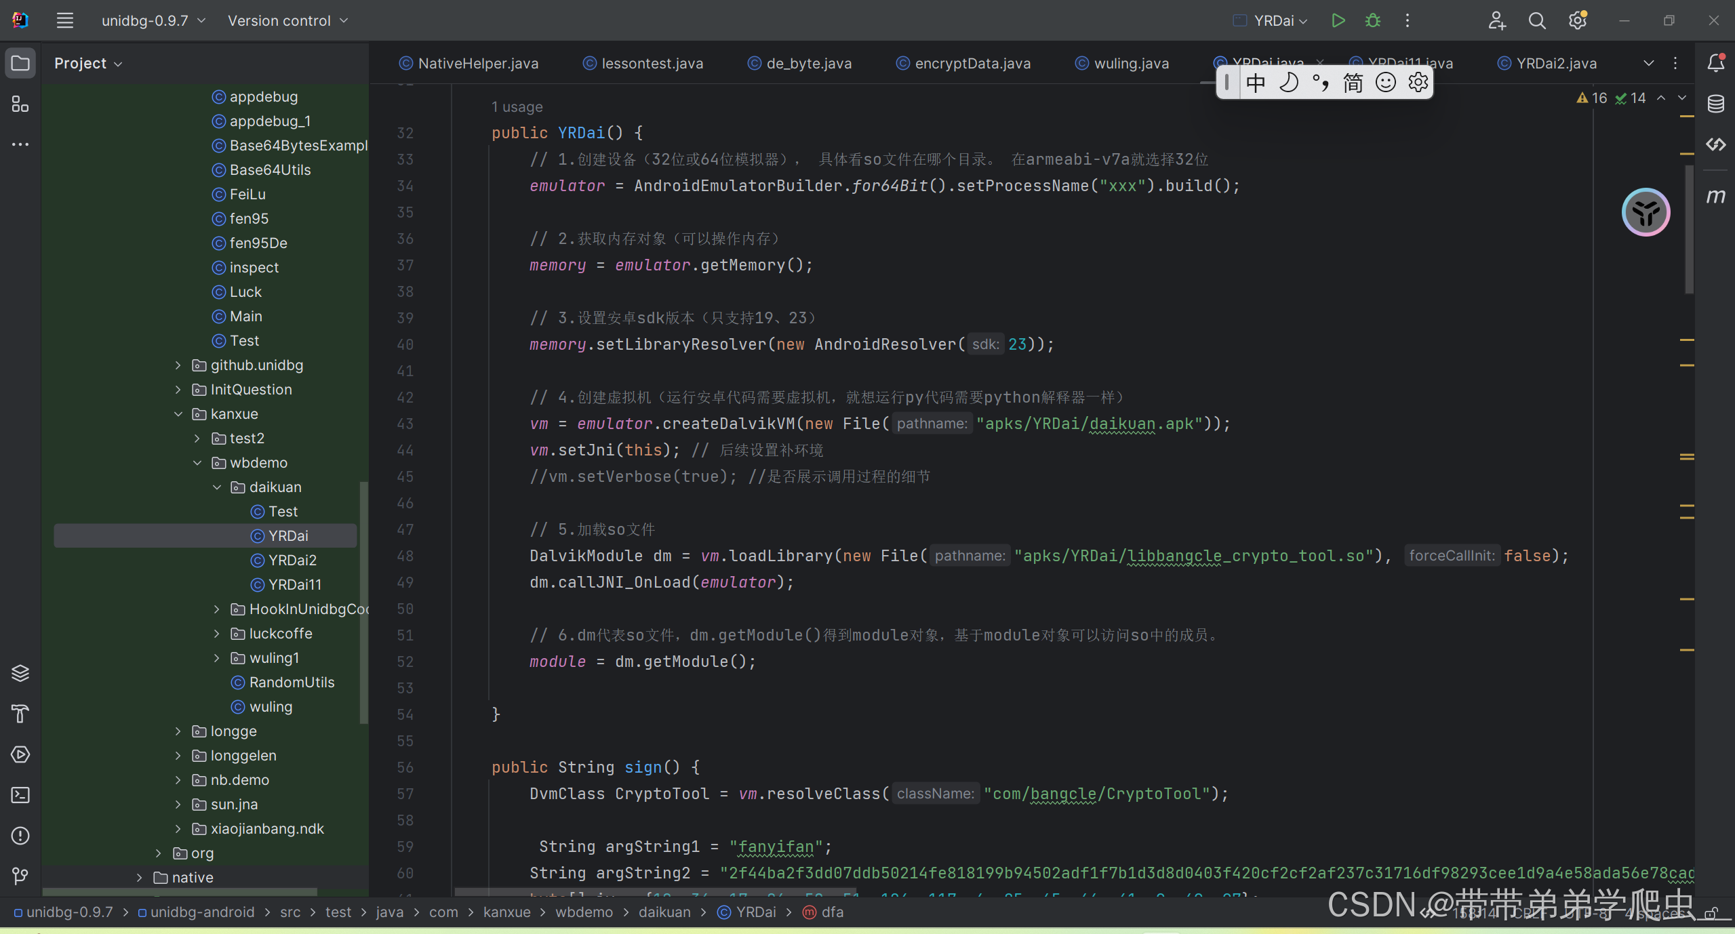The height and width of the screenshot is (934, 1735).
Task: Click the 16 warnings inspection indicator
Action: click(x=1591, y=98)
